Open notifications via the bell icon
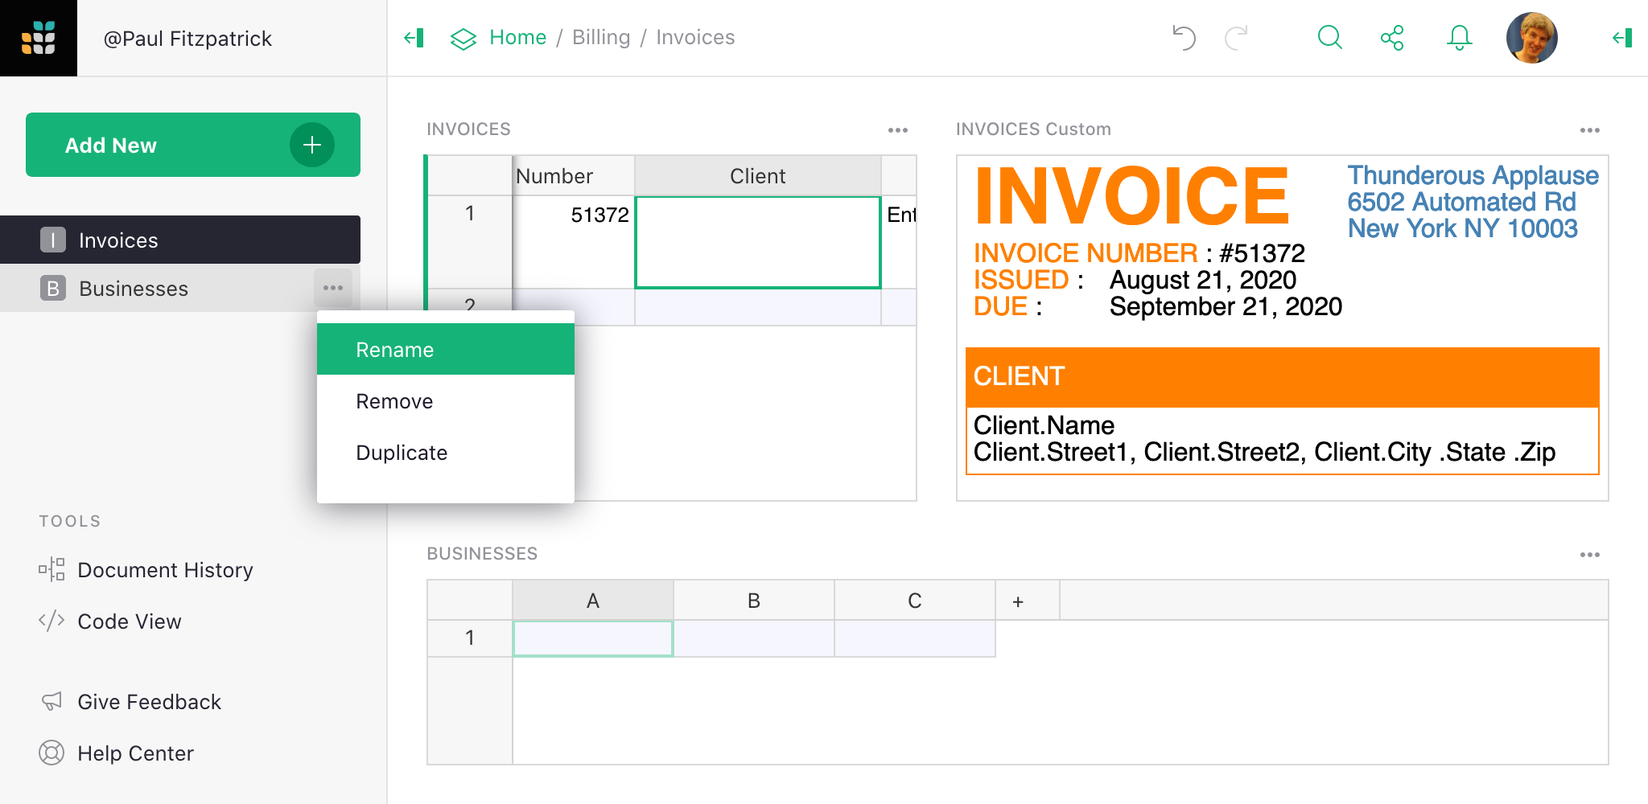The image size is (1648, 804). point(1459,38)
